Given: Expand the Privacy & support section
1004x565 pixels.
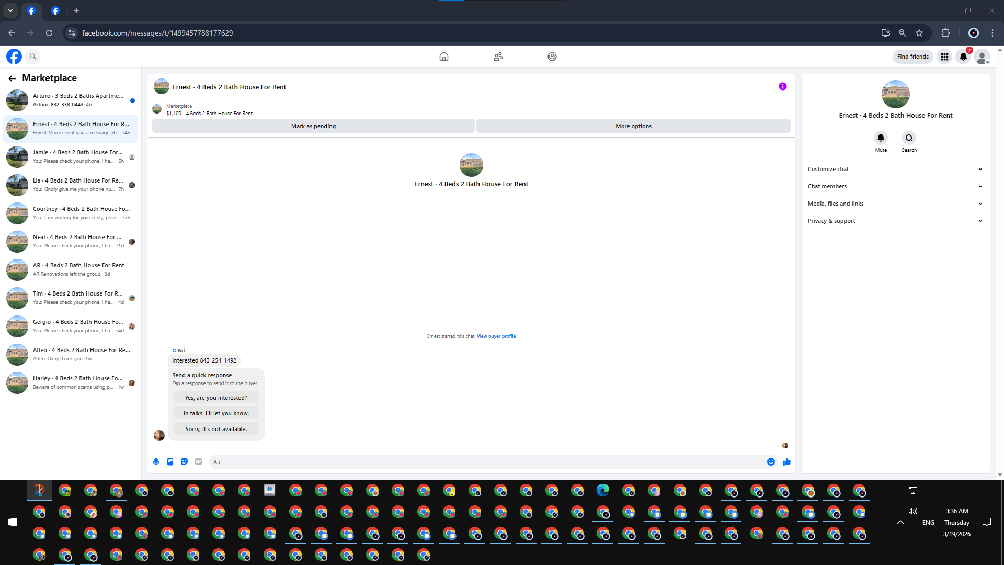Looking at the screenshot, I should tap(895, 221).
